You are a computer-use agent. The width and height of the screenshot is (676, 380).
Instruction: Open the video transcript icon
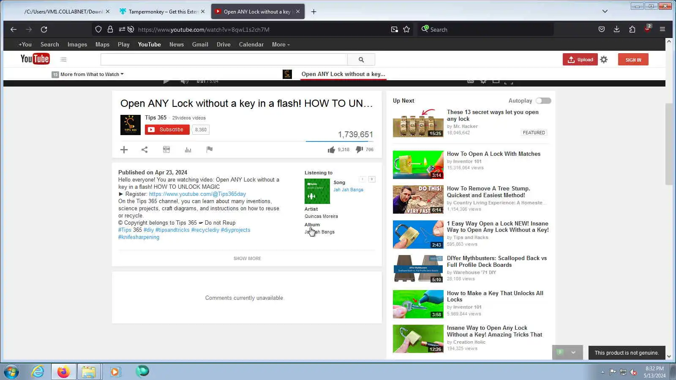point(166,149)
